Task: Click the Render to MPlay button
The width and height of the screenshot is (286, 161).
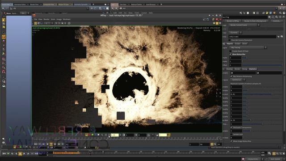Action: (233, 21)
